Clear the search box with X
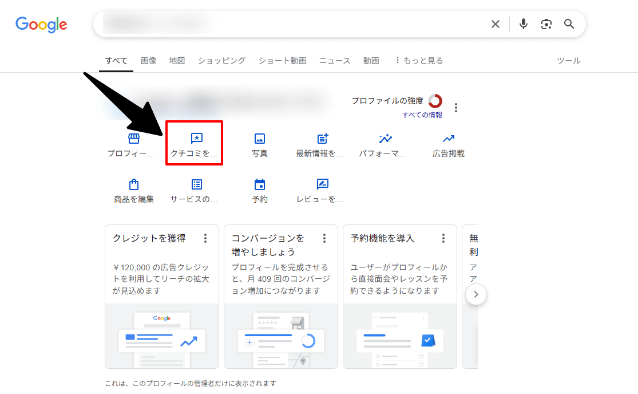638x394 pixels. [495, 24]
